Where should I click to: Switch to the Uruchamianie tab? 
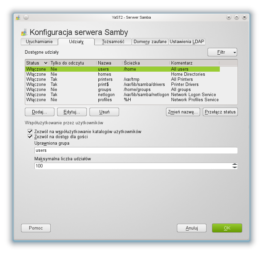pos(39,42)
